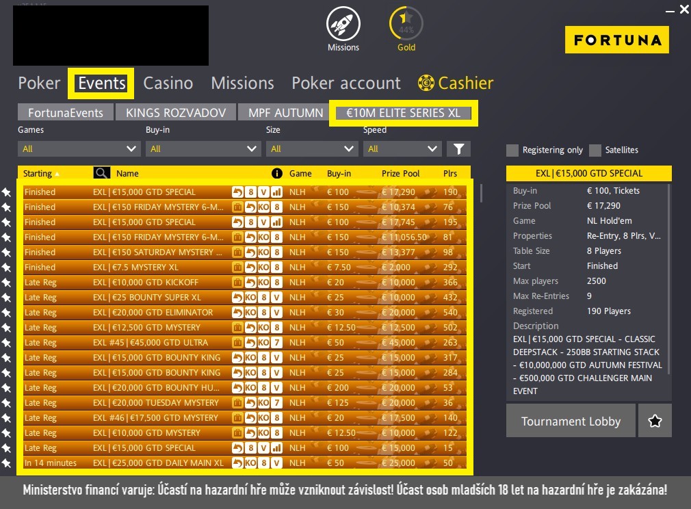The width and height of the screenshot is (691, 509).
Task: Click the details panel scrollbar
Action: pyautogui.click(x=669, y=279)
